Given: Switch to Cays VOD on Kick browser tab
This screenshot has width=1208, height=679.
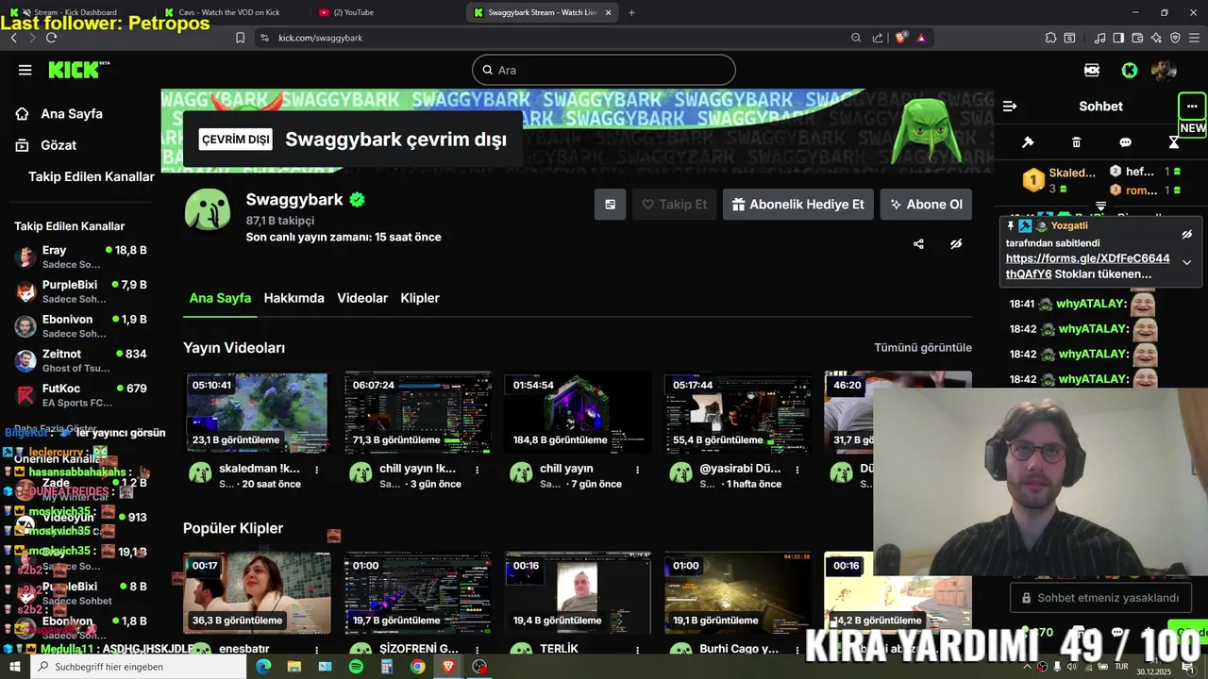Looking at the screenshot, I should click(x=229, y=12).
